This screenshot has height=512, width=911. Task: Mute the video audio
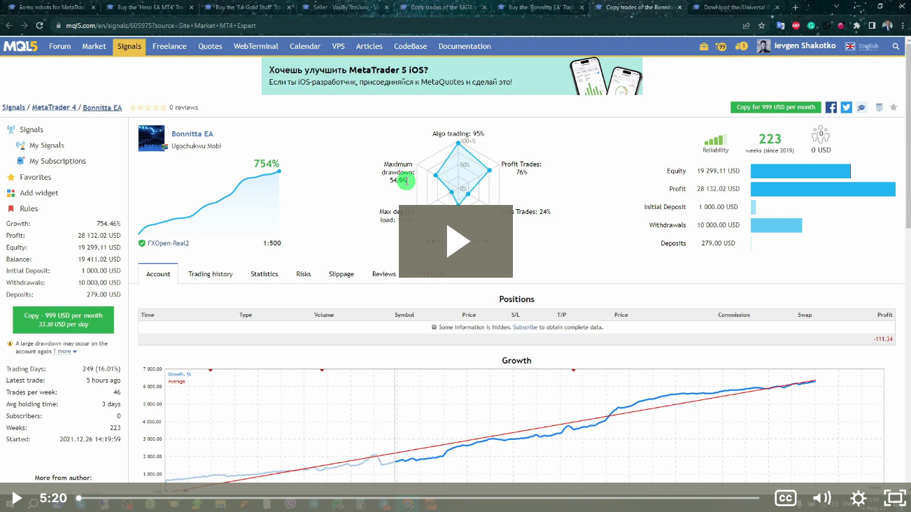point(821,498)
